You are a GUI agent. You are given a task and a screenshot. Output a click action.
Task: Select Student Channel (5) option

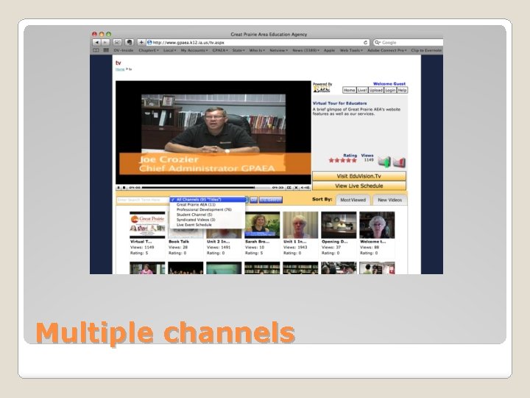(x=208, y=215)
